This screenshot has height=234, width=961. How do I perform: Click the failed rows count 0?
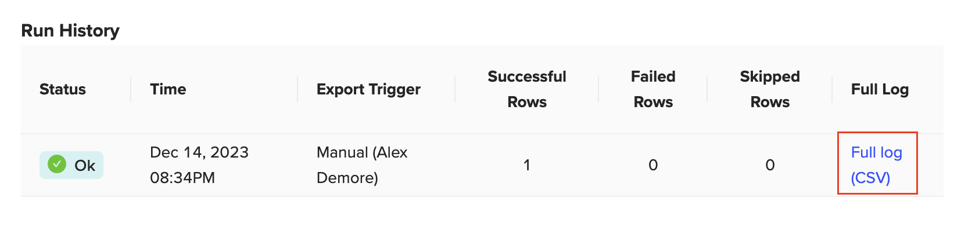[x=653, y=165]
